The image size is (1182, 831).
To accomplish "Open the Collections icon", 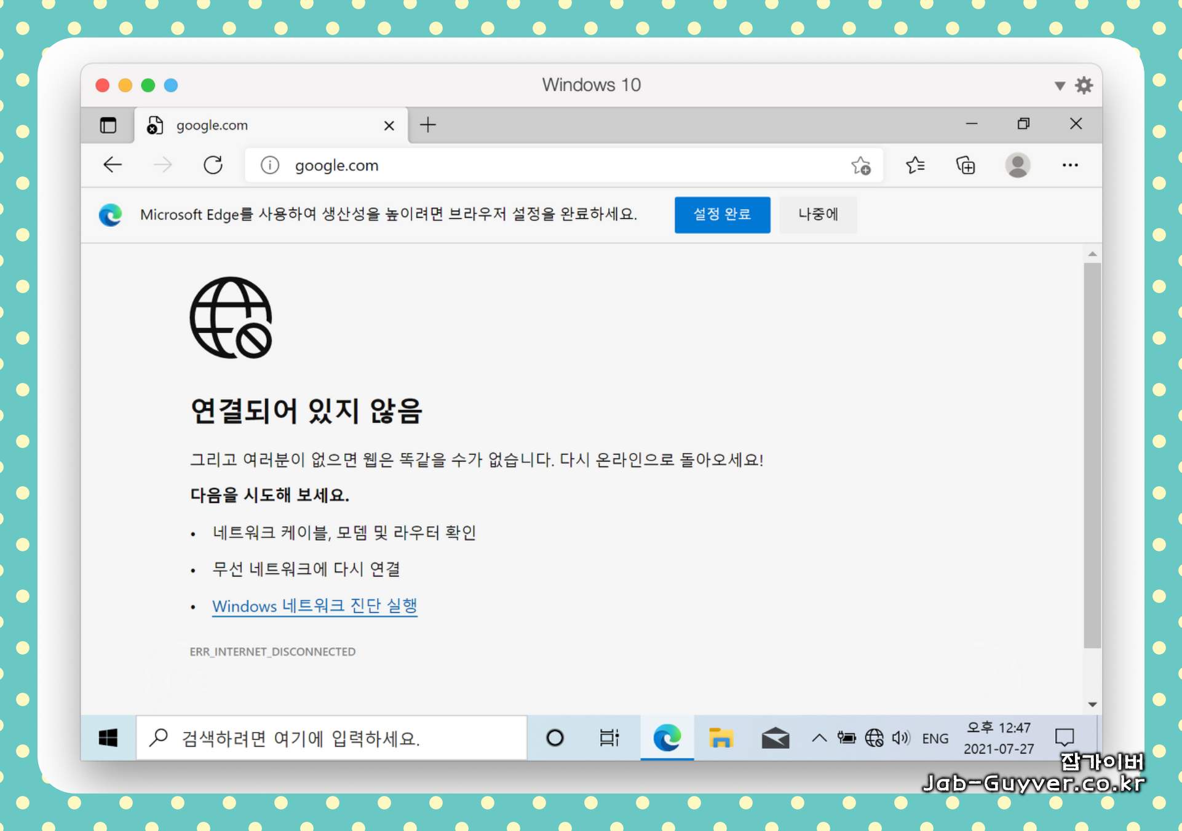I will (x=966, y=165).
